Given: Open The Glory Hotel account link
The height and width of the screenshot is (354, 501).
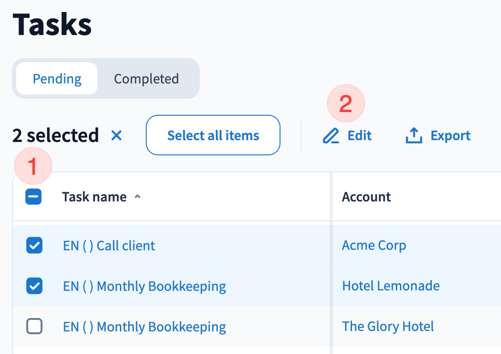Looking at the screenshot, I should [388, 326].
